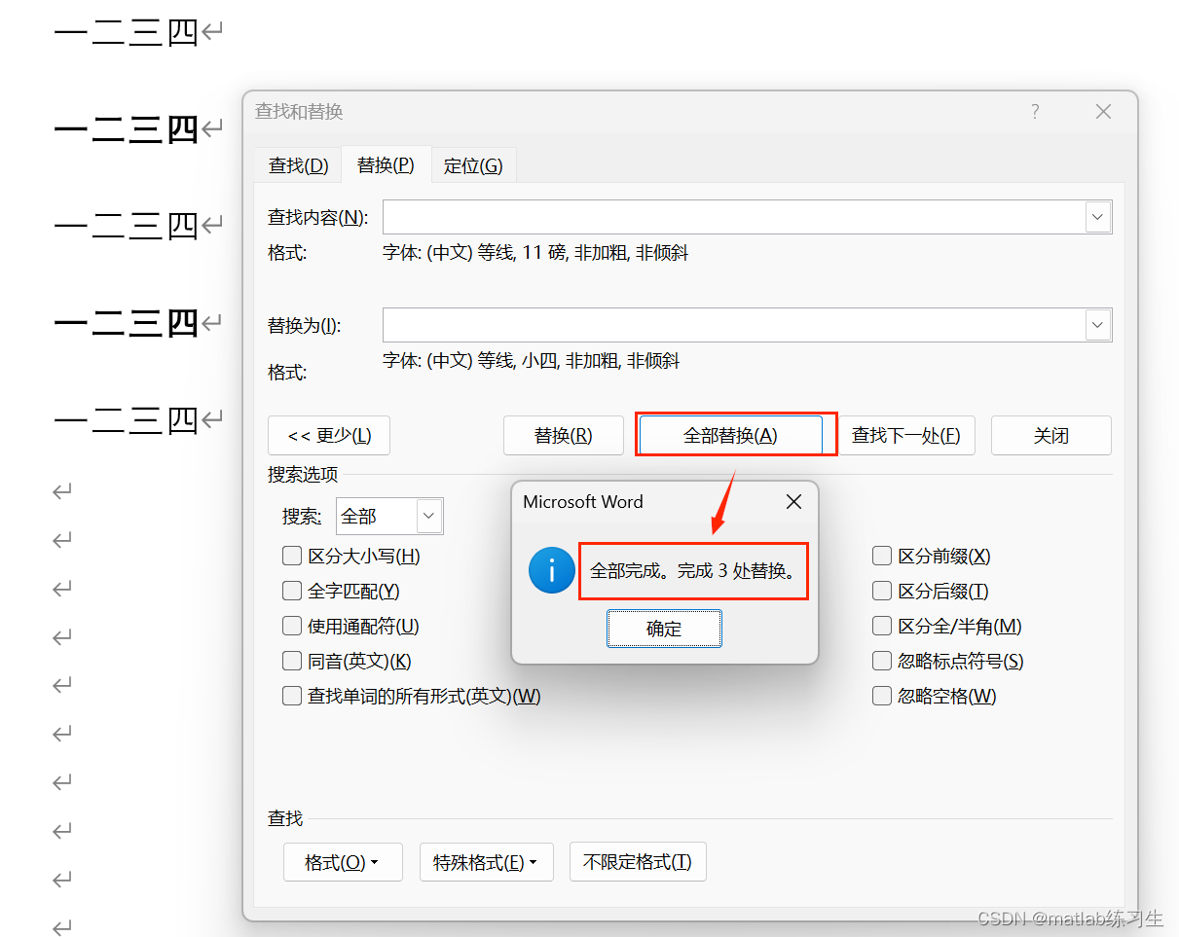
Task: Click the 全部替换(A) button
Action: 730,436
